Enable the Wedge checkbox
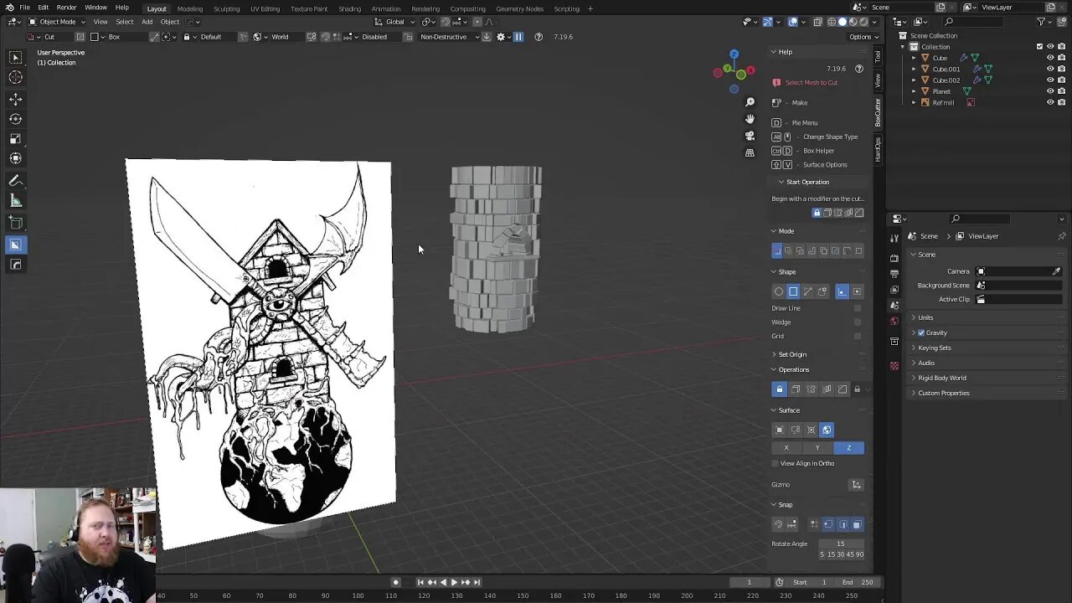 click(857, 322)
